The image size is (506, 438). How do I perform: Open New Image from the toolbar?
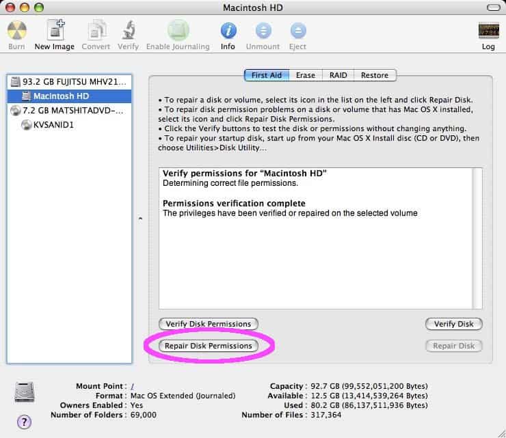pyautogui.click(x=55, y=31)
